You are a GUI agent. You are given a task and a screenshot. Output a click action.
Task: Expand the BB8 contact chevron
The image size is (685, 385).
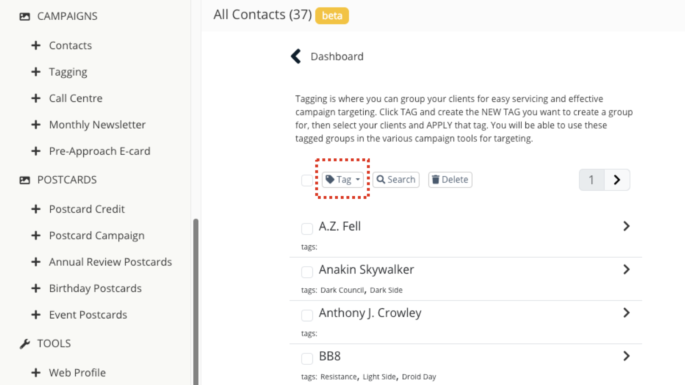point(626,356)
